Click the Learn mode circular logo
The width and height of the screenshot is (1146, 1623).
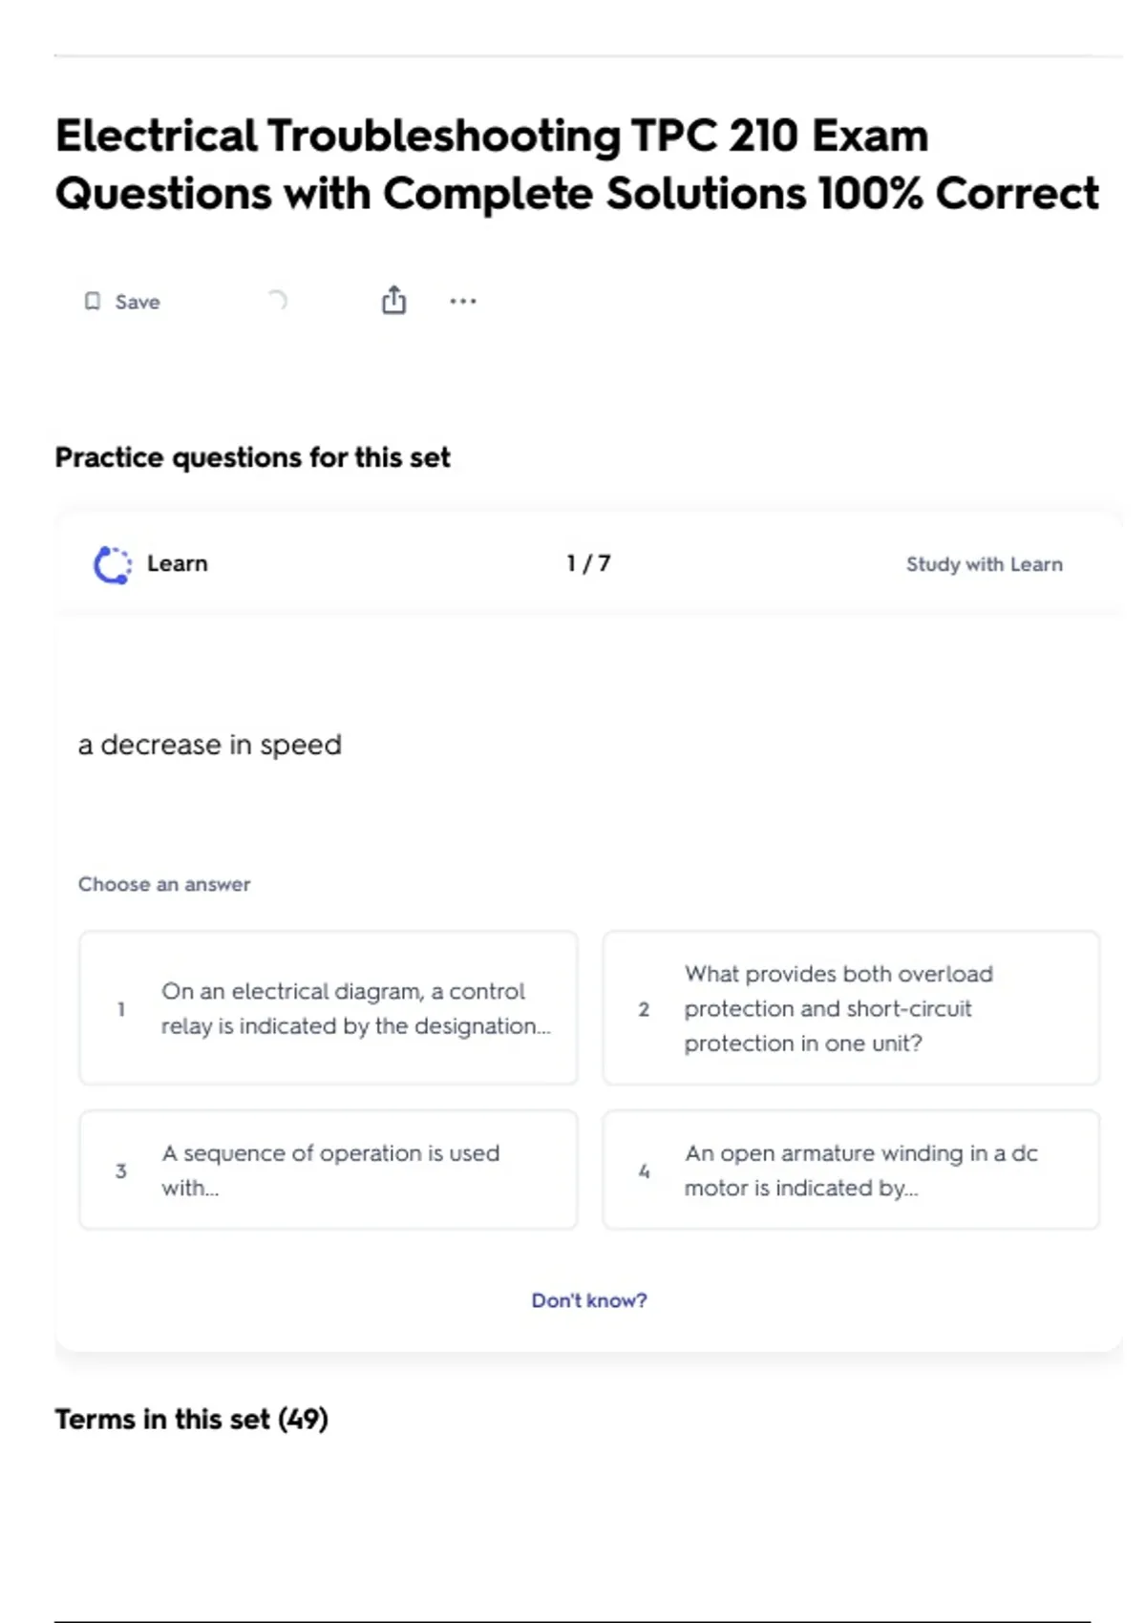click(x=113, y=564)
